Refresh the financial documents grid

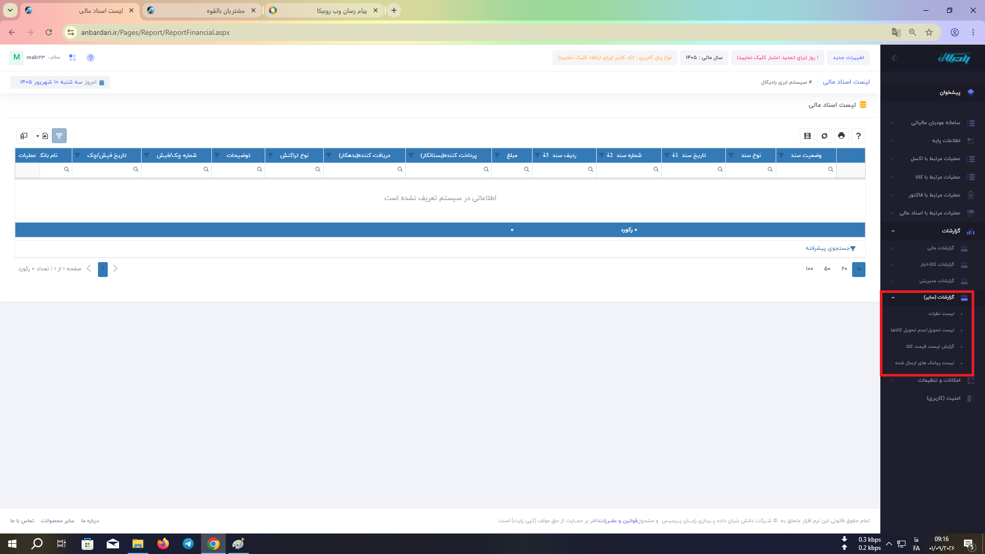(x=824, y=136)
